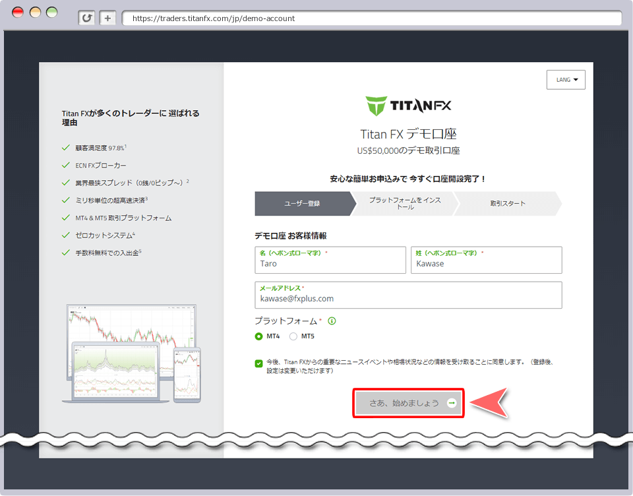The image size is (633, 496).
Task: Click the chart platforms illustration thumbnail
Action: (131, 353)
